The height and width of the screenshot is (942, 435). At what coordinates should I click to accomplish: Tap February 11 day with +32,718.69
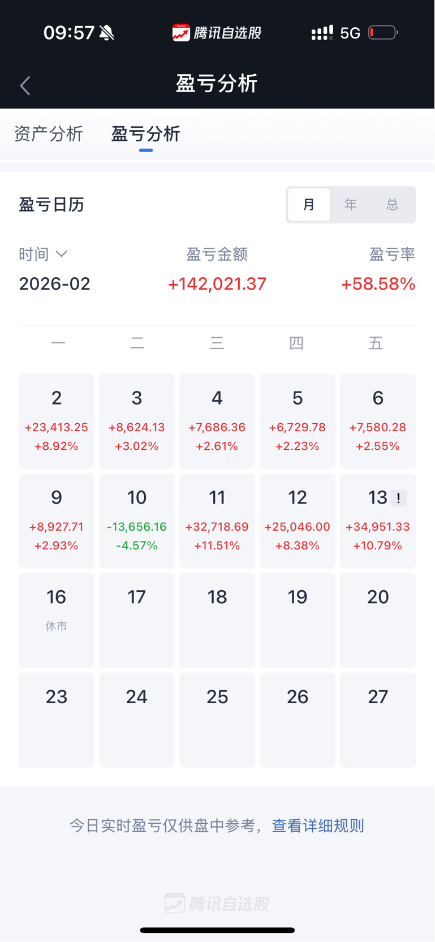[217, 521]
